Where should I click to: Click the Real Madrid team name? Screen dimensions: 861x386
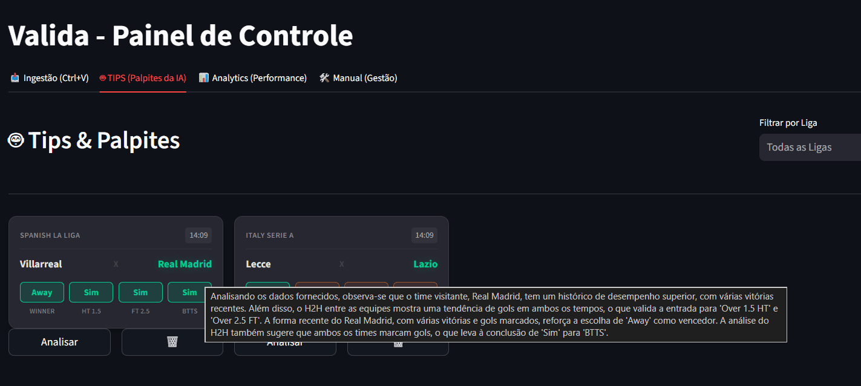click(185, 264)
